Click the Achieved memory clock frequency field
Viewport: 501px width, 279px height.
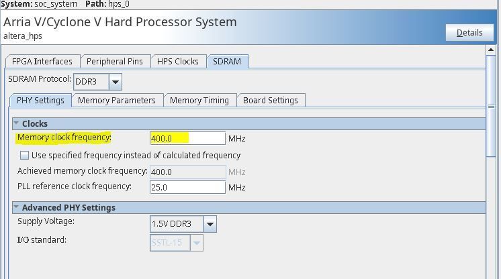coord(187,172)
